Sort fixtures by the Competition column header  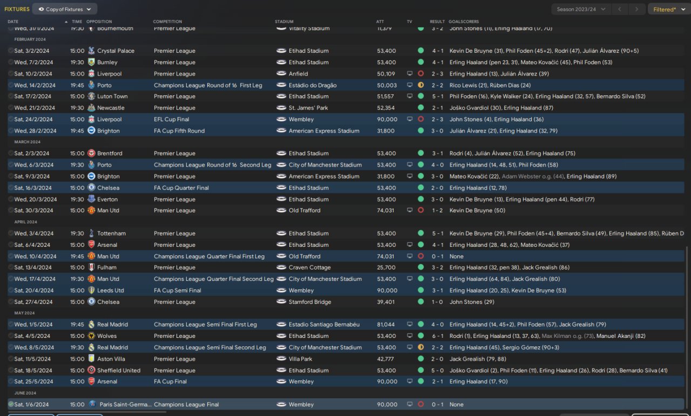pyautogui.click(x=167, y=22)
